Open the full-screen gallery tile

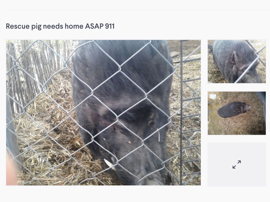pos(236,164)
